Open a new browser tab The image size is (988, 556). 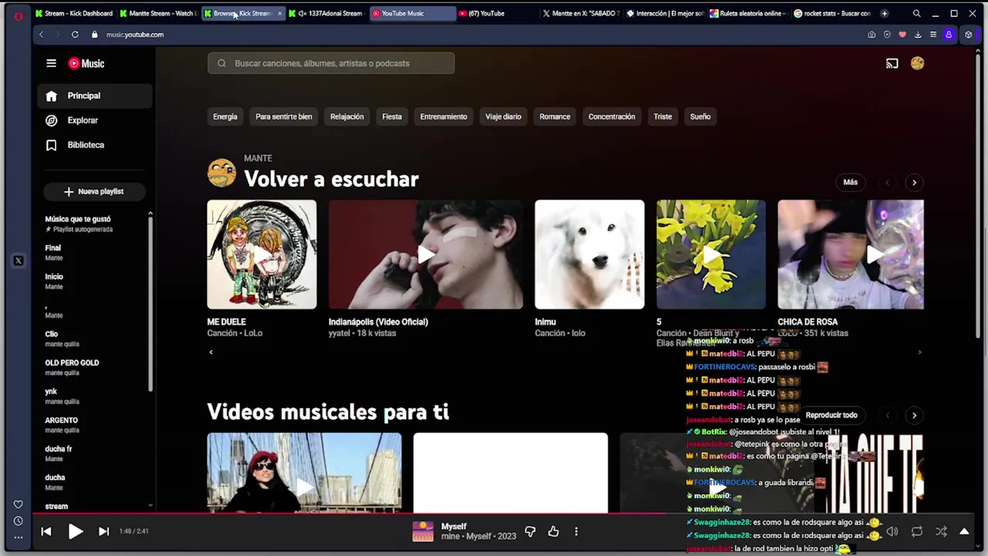click(x=884, y=13)
